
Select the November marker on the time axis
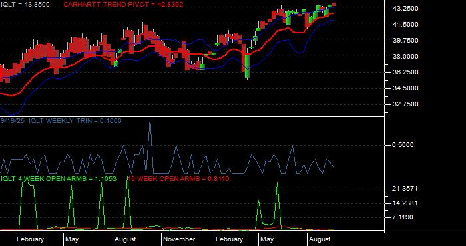pyautogui.click(x=179, y=239)
